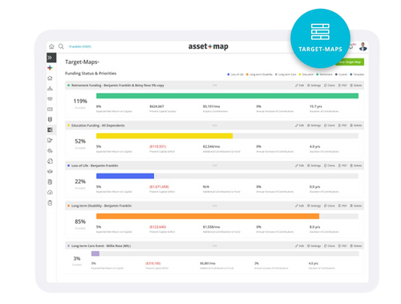Toggle the Education legend filter

pos(306,74)
